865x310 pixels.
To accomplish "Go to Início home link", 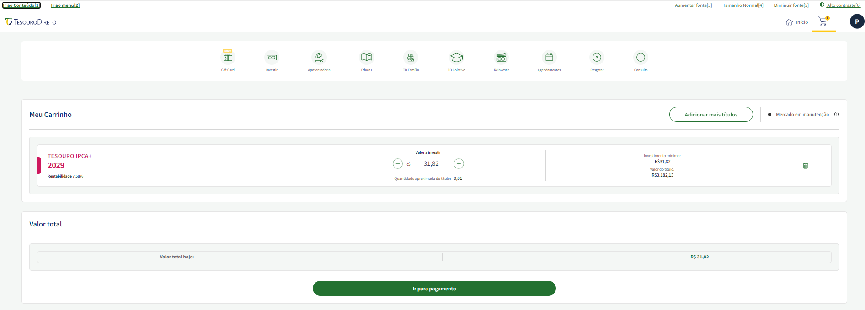I will pos(797,22).
